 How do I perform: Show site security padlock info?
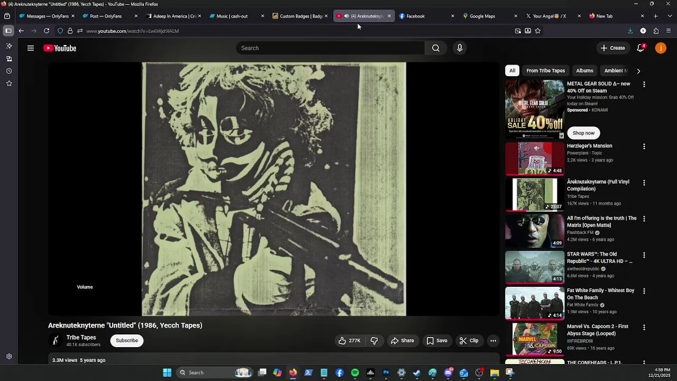(x=70, y=31)
